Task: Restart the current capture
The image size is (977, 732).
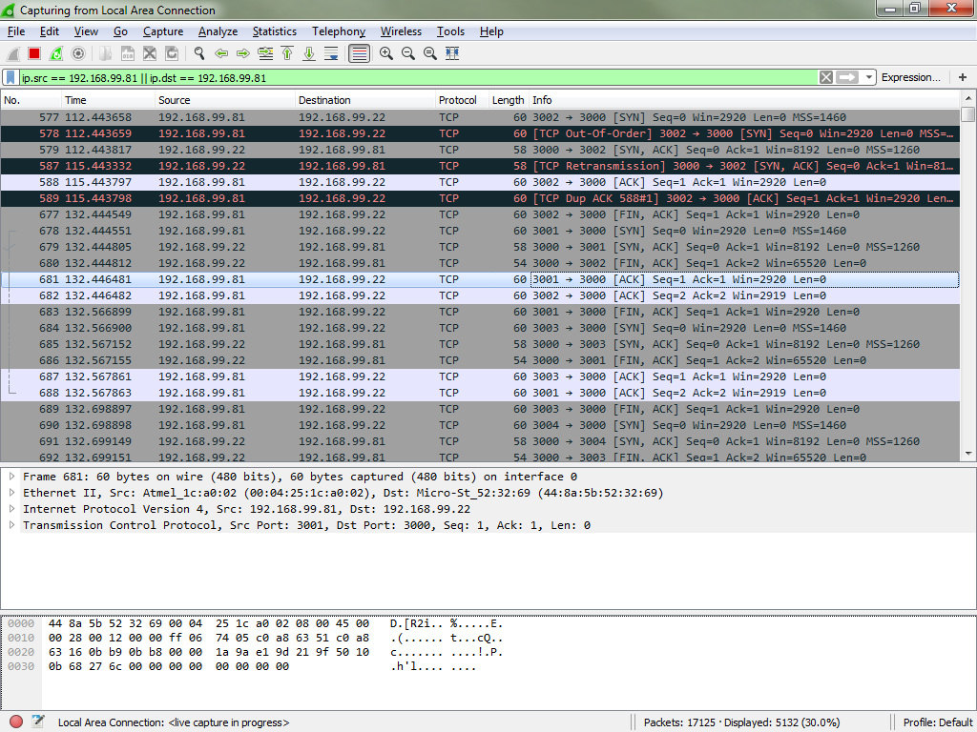Action: 56,54
